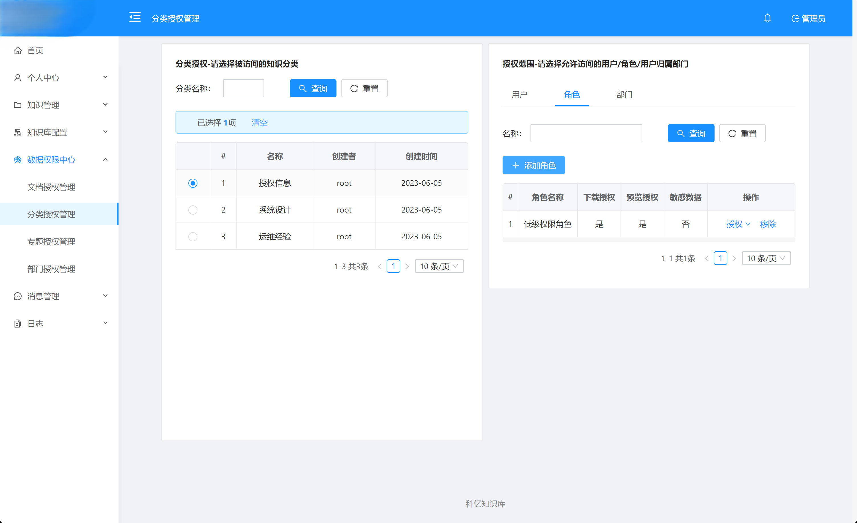Click the 分类名称 input field
Viewport: 857px width, 523px height.
(x=243, y=88)
